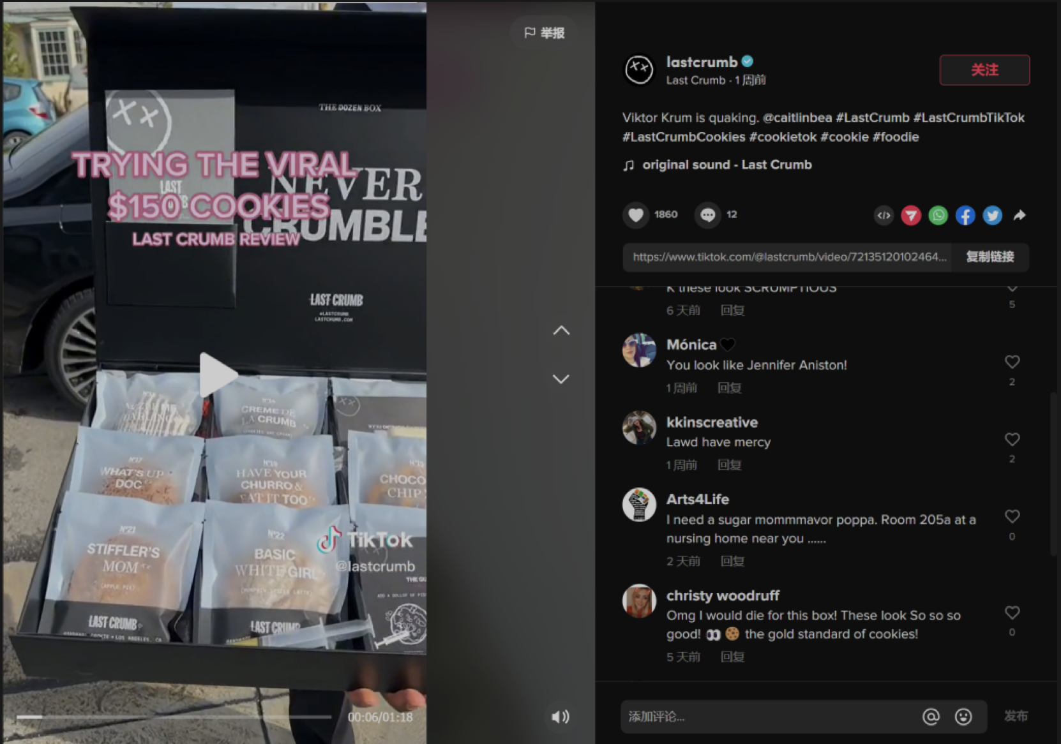
Task: Open the comments bubble icon showing 12
Action: [707, 215]
